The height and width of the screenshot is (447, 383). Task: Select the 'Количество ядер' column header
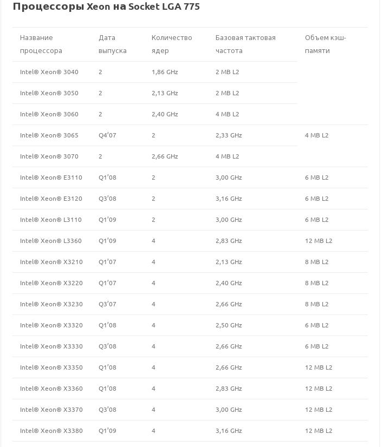172,44
